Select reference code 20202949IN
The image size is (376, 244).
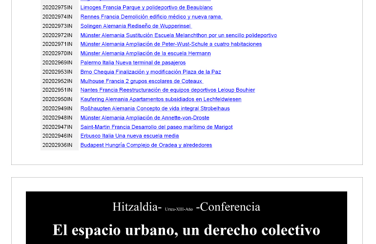[x=57, y=108]
